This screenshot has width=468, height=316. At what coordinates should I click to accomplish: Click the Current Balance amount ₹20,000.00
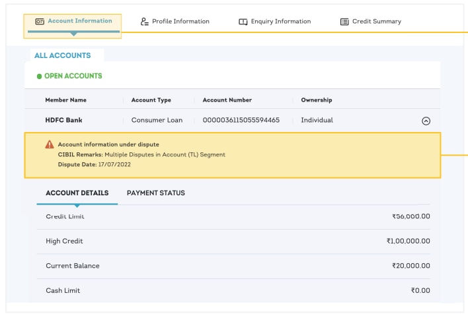[x=410, y=266]
